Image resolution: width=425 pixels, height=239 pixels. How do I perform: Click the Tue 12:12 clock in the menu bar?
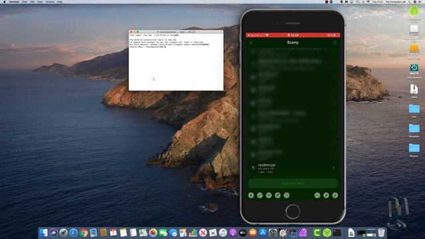pos(378,1)
